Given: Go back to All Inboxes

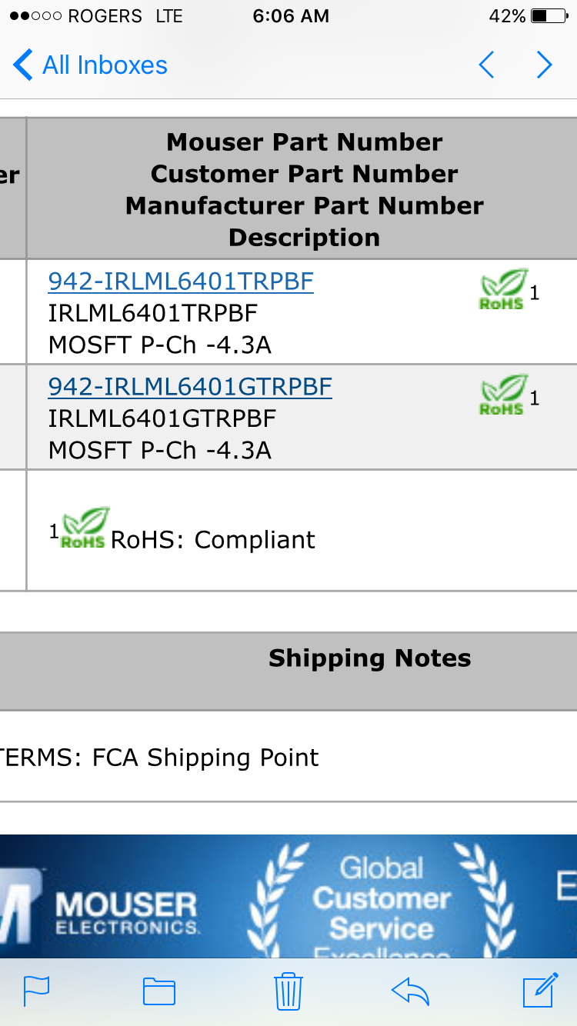Looking at the screenshot, I should [x=90, y=65].
